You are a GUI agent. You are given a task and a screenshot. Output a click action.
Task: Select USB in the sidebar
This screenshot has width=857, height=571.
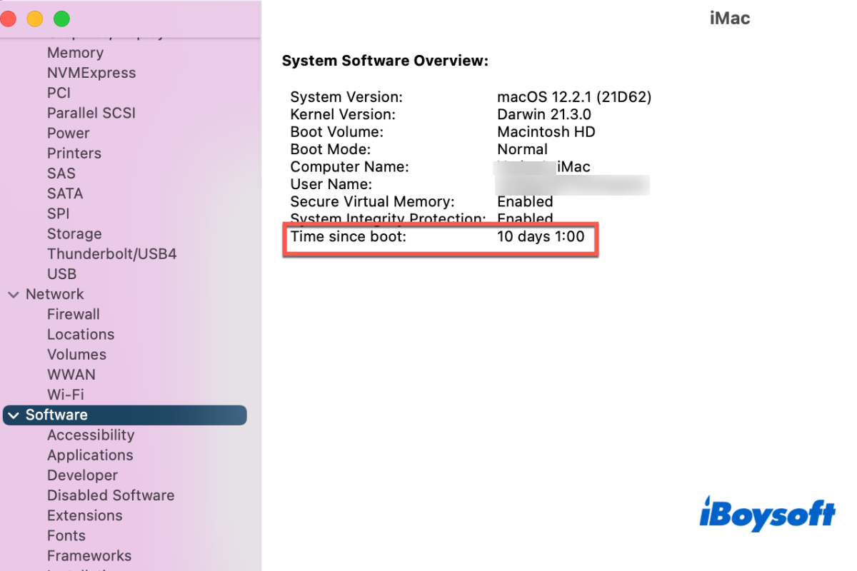pos(61,274)
